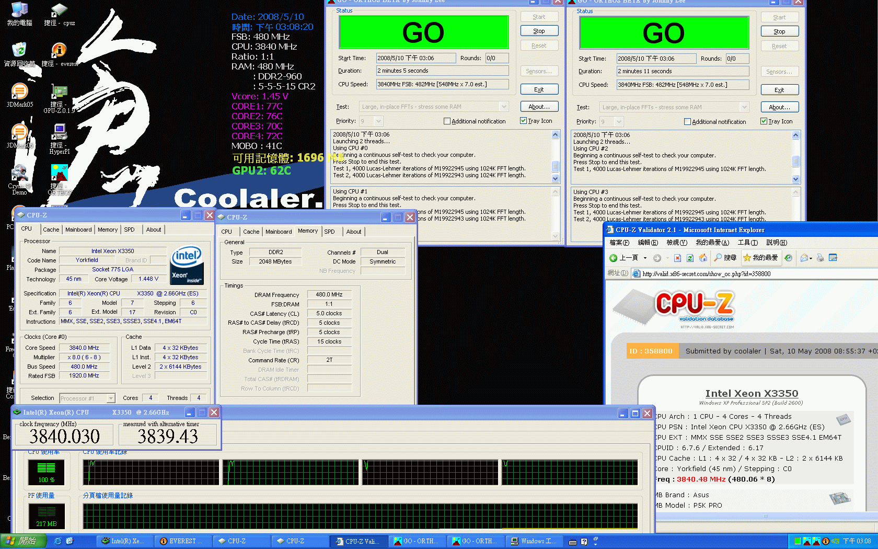Open the HyperPI desktop shortcut
This screenshot has height=549, width=878.
point(59,139)
